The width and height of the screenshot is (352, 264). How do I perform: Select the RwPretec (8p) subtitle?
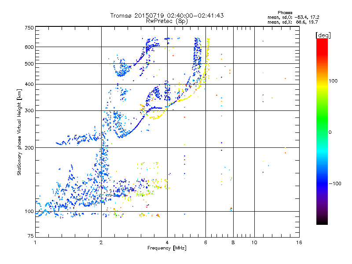[167, 21]
